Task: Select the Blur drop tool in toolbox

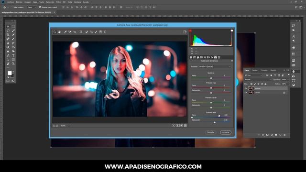Action: (x=8, y=51)
